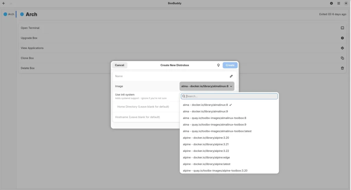
Task: Pick alpine docker.io/library/alpine:3.20
Action: (229, 138)
